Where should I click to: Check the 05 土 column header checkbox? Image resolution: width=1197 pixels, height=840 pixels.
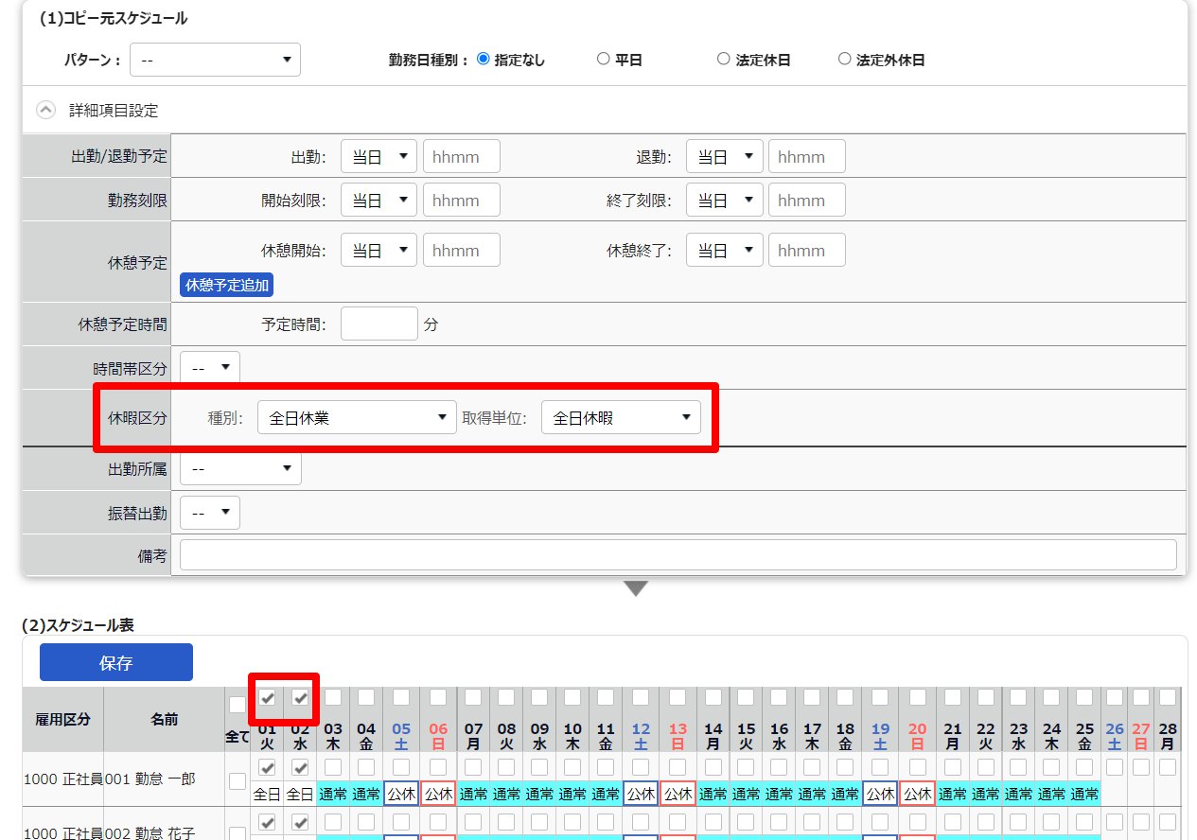[x=401, y=697]
